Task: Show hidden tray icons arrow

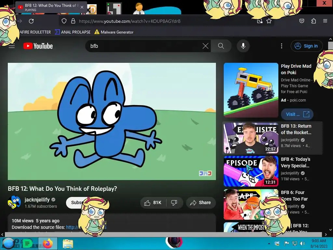Action: point(269,243)
